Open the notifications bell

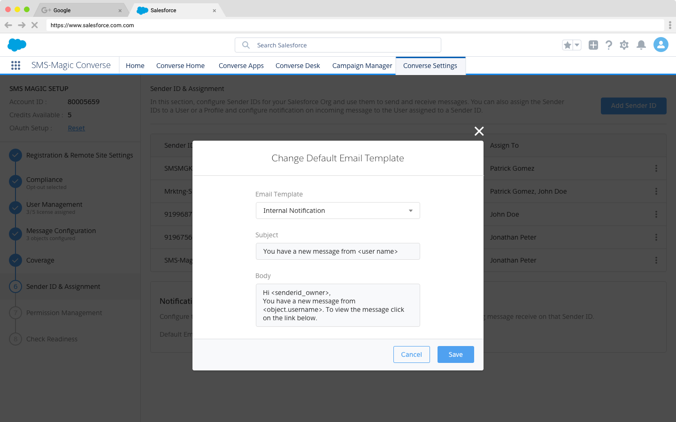[x=641, y=45]
